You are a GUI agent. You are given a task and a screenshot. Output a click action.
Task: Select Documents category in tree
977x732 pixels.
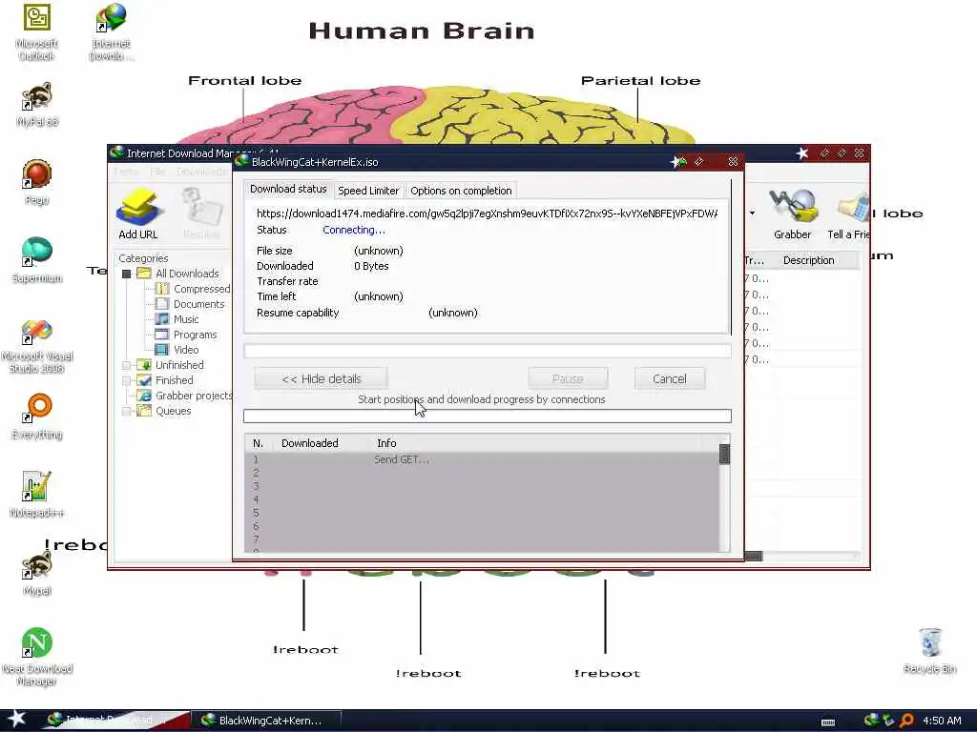pyautogui.click(x=198, y=304)
